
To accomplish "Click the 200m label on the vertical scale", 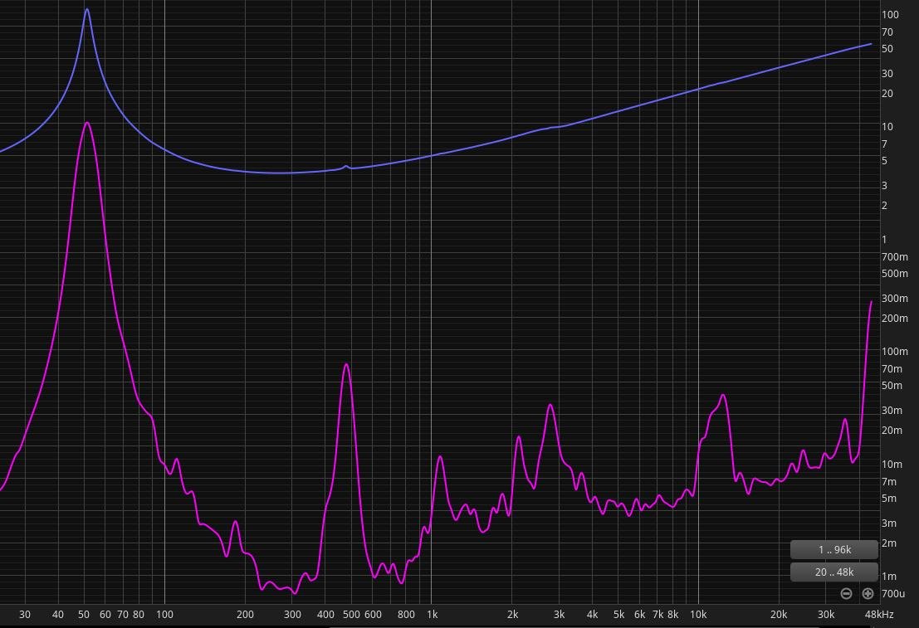I will tap(894, 318).
